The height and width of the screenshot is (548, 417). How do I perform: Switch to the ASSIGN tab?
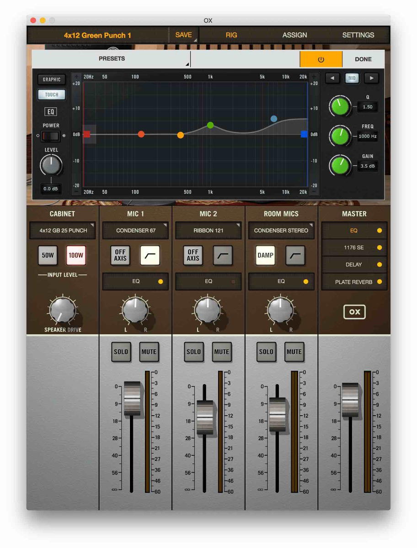pos(294,35)
